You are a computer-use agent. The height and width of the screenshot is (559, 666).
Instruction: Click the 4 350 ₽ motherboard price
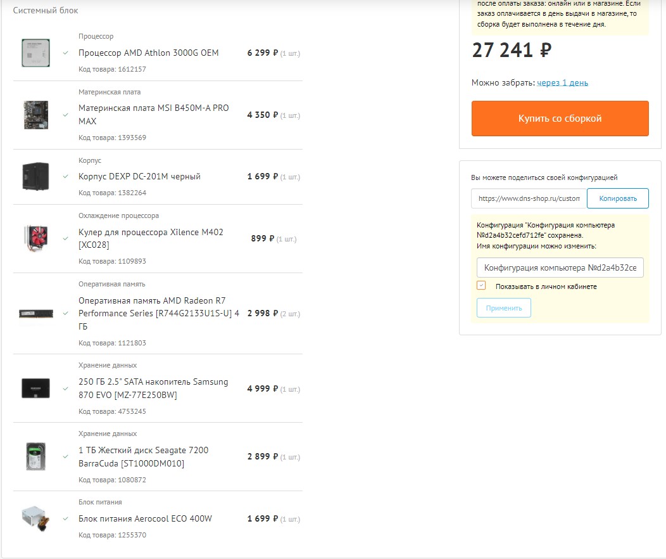click(263, 115)
